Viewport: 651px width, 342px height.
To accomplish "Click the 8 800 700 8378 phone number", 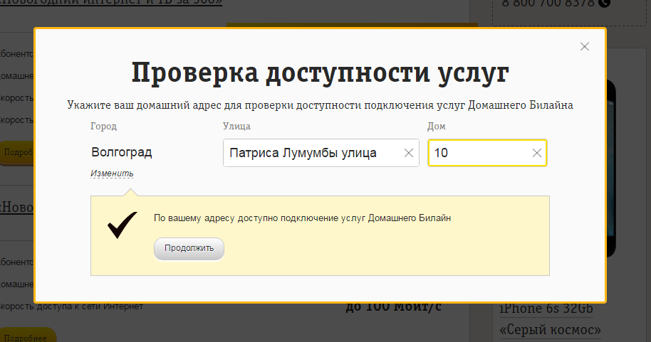I will [548, 4].
